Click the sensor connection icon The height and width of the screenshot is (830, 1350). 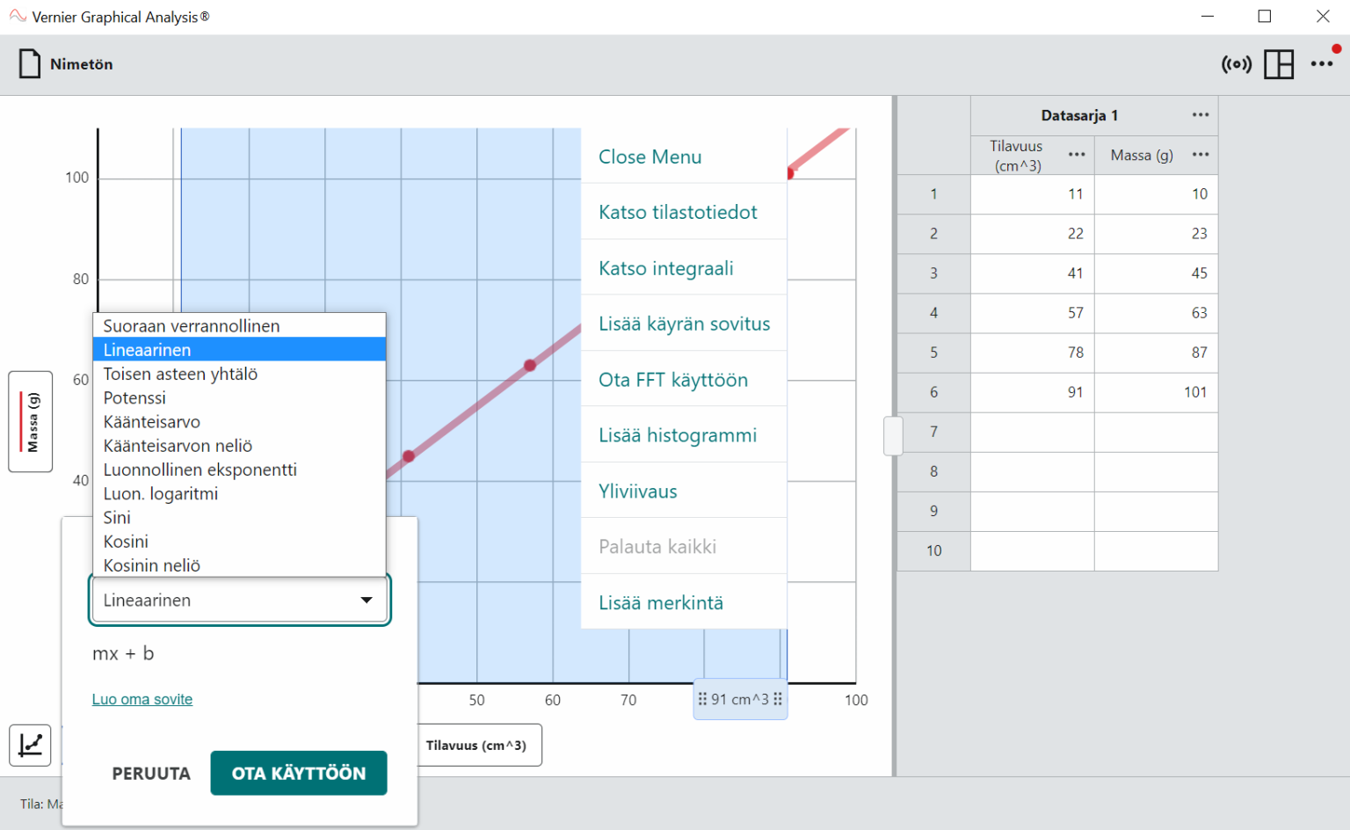pos(1236,64)
